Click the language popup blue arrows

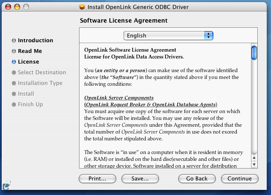click(209, 35)
